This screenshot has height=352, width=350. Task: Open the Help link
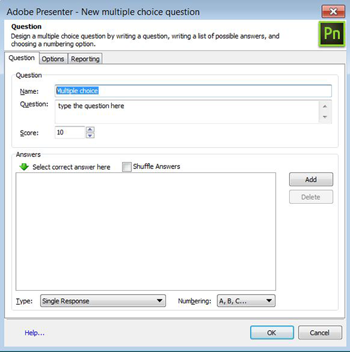(x=35, y=333)
